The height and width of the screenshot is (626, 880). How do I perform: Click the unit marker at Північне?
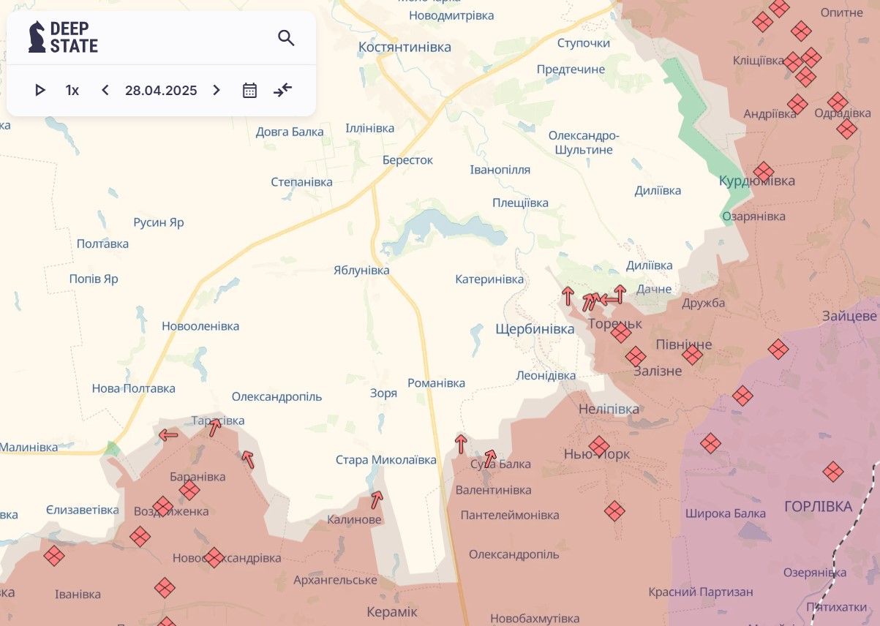tap(692, 355)
